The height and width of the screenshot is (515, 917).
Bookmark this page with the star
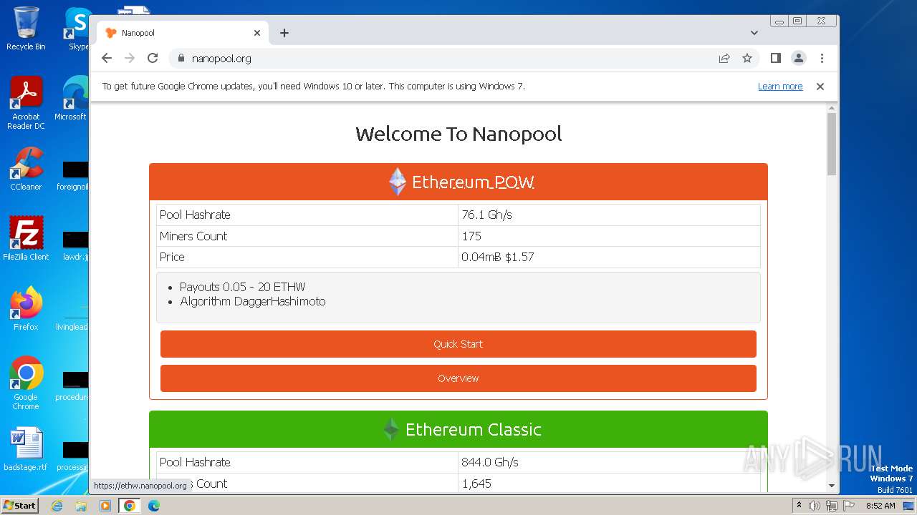[747, 59]
